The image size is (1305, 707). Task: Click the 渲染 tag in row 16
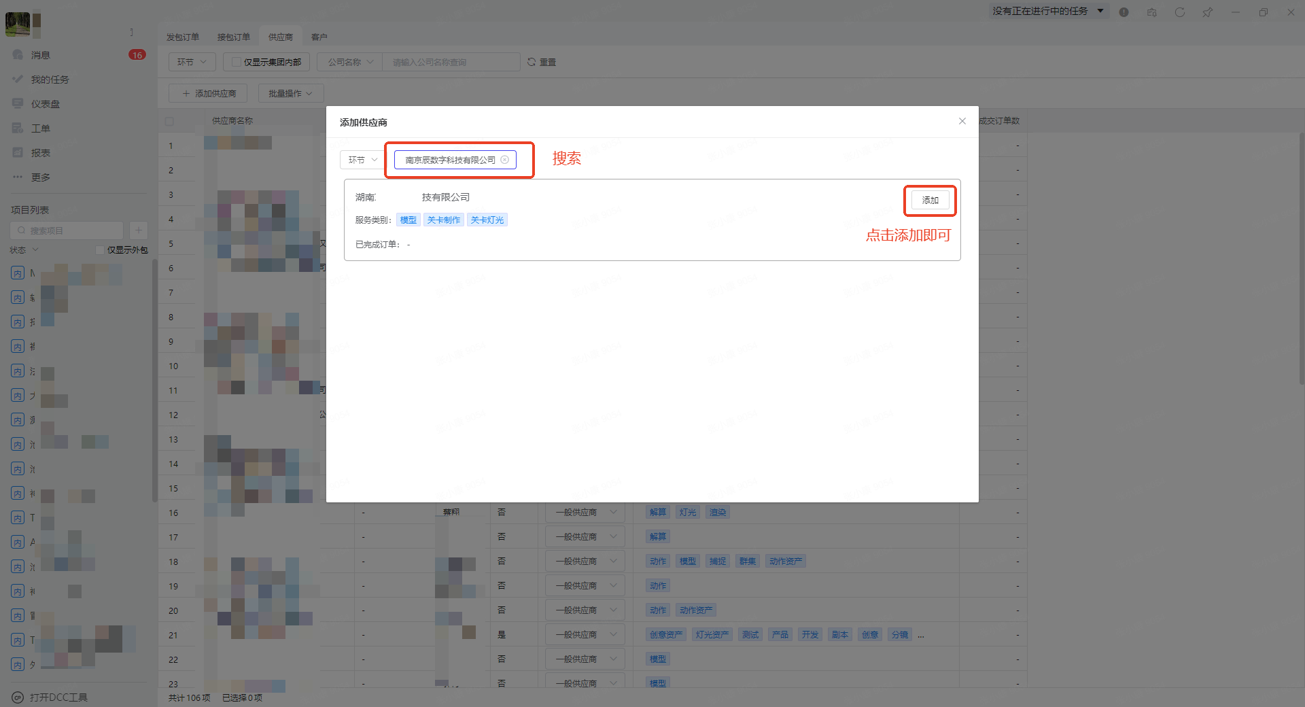(718, 513)
